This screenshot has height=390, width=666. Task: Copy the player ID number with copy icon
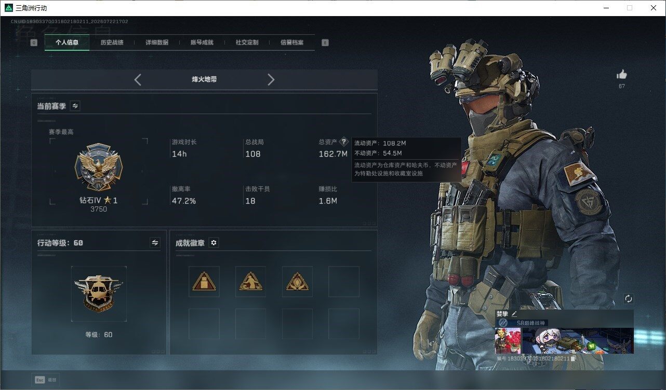coord(573,358)
